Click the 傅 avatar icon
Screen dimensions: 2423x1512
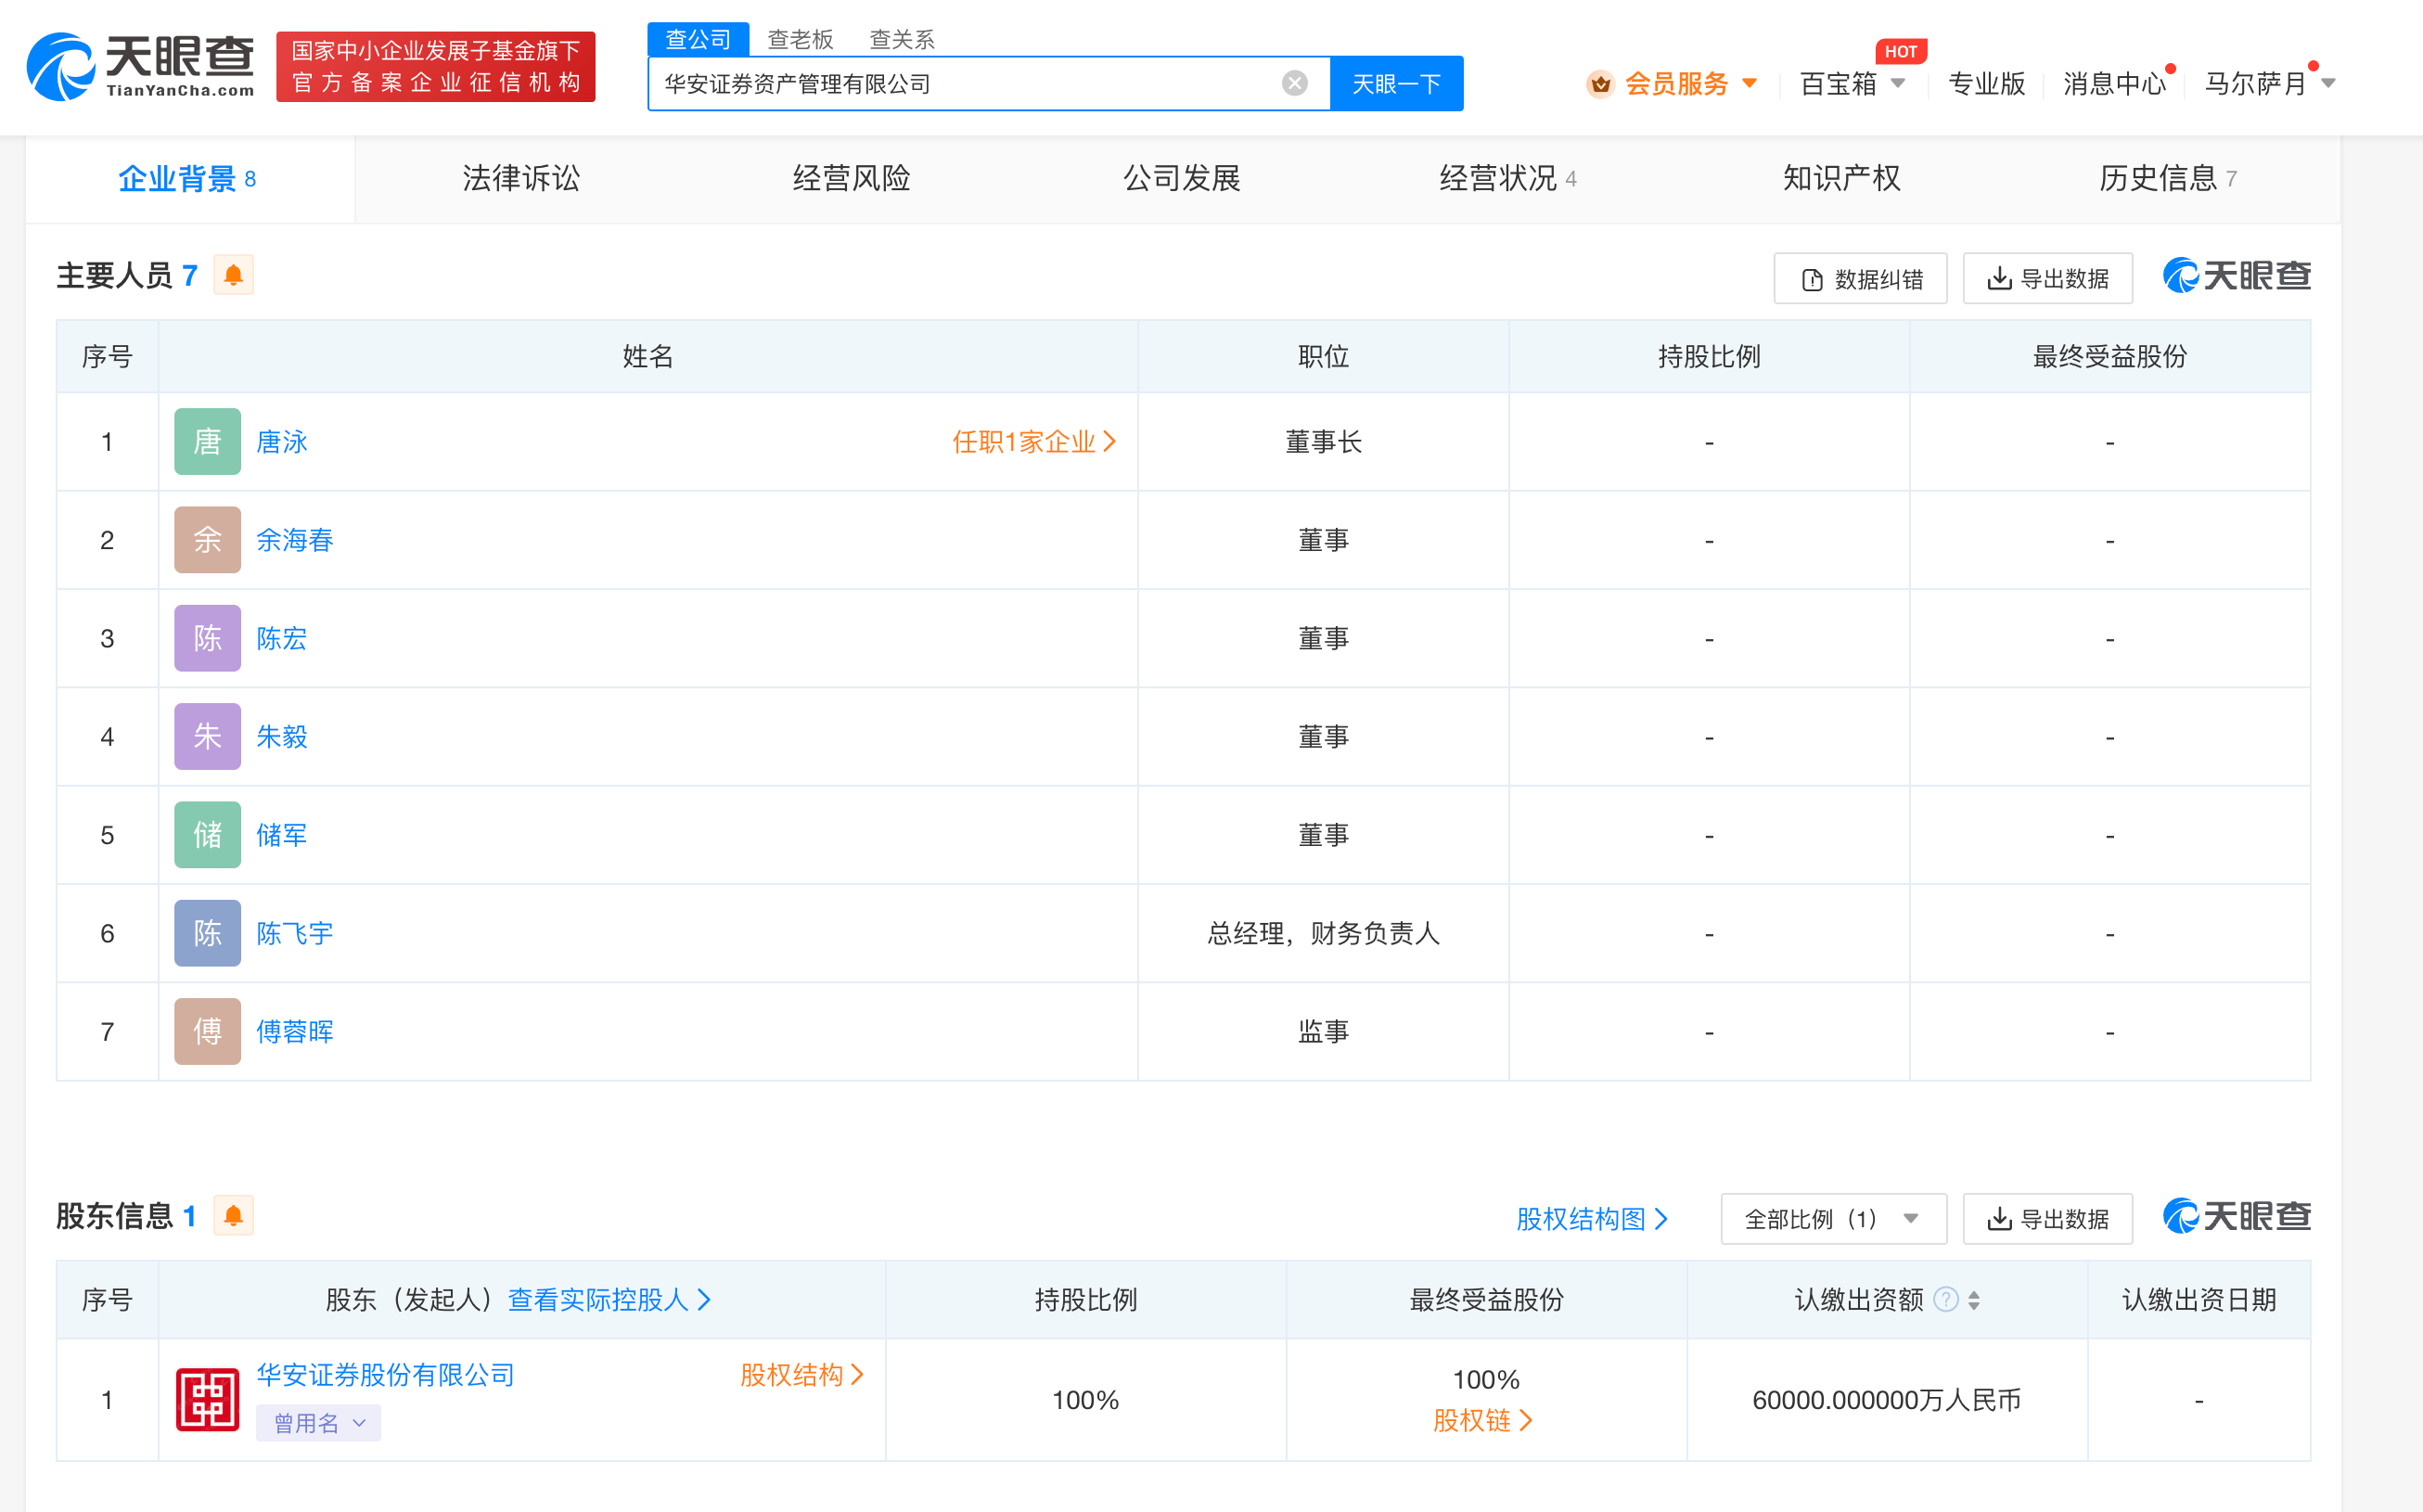207,1031
